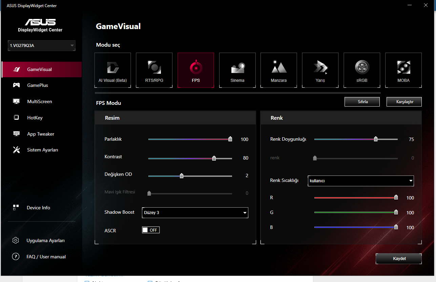Pick the Sinema mode icon

(237, 68)
